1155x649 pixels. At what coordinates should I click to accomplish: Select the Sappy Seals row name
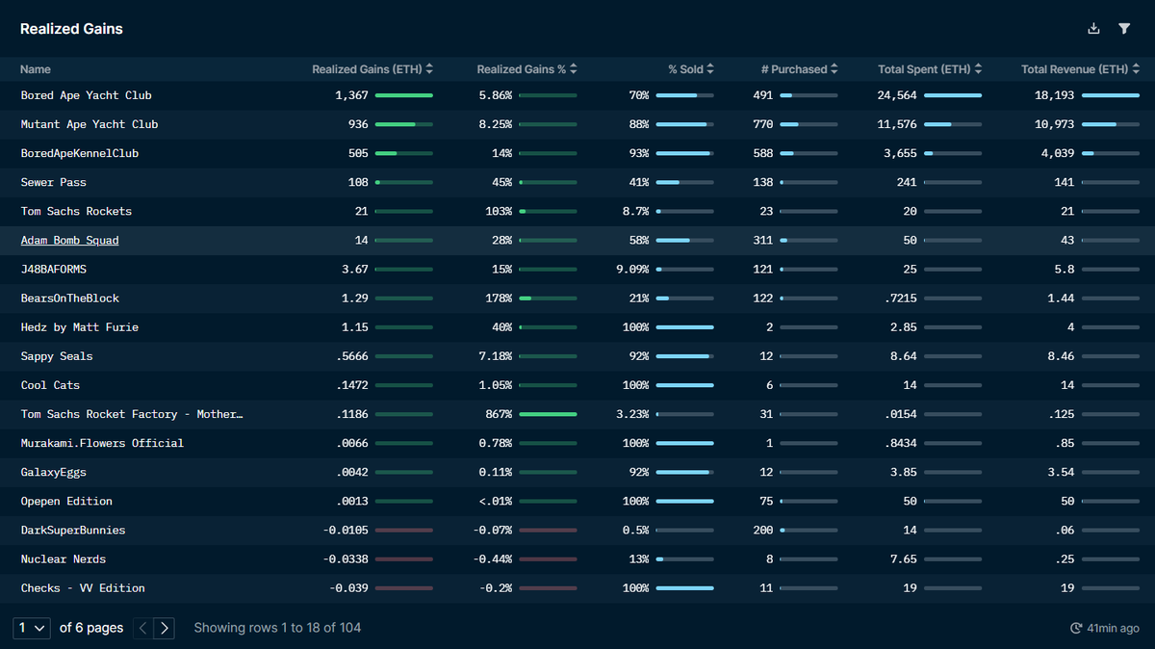[57, 356]
